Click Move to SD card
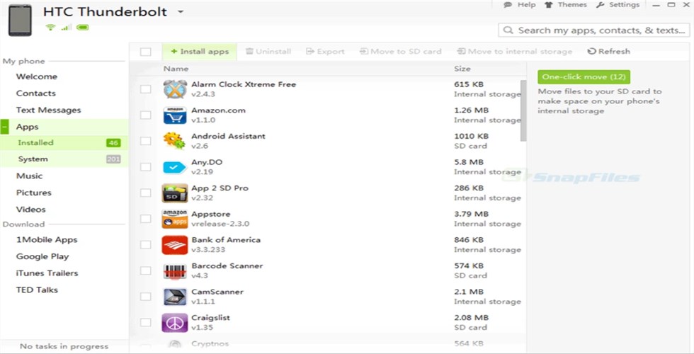The width and height of the screenshot is (694, 354). (401, 51)
